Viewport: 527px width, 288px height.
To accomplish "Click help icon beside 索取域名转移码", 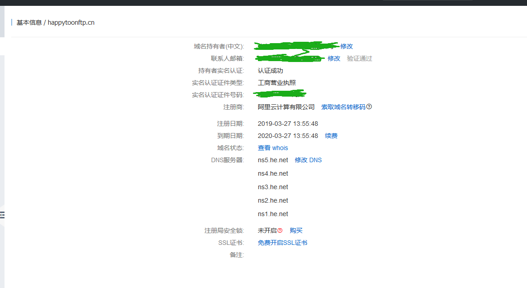I will tap(369, 106).
